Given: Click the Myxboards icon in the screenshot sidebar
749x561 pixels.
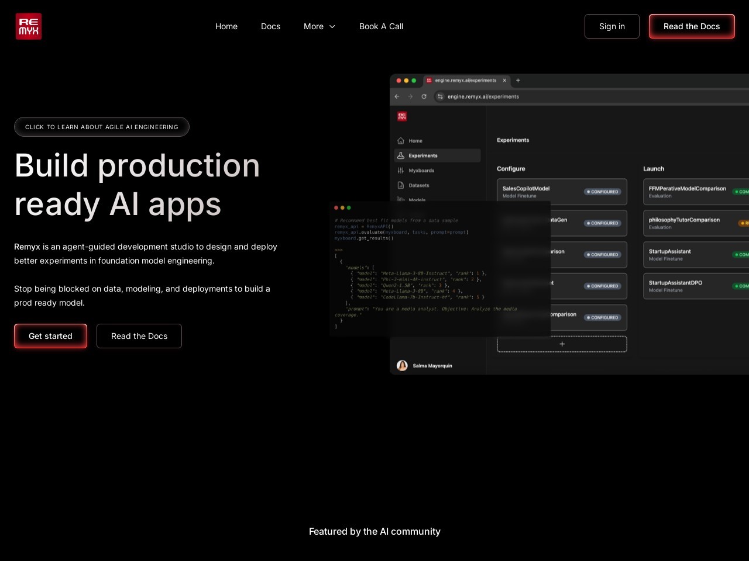Looking at the screenshot, I should [401, 171].
